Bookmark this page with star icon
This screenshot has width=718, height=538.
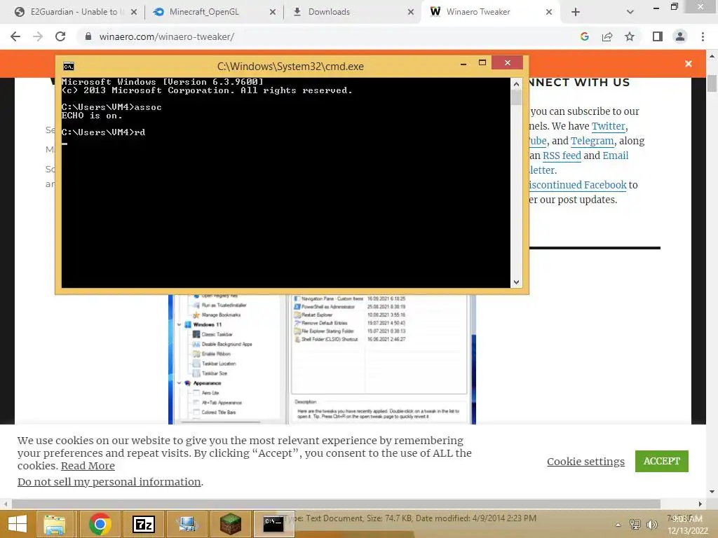tap(630, 36)
